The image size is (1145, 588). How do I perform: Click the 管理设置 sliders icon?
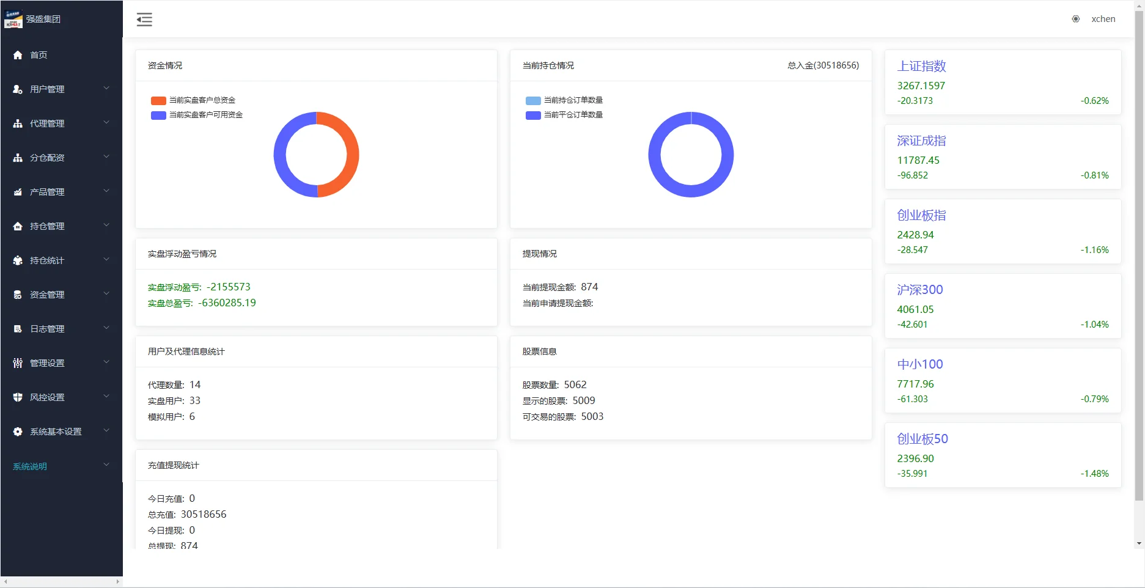(18, 363)
